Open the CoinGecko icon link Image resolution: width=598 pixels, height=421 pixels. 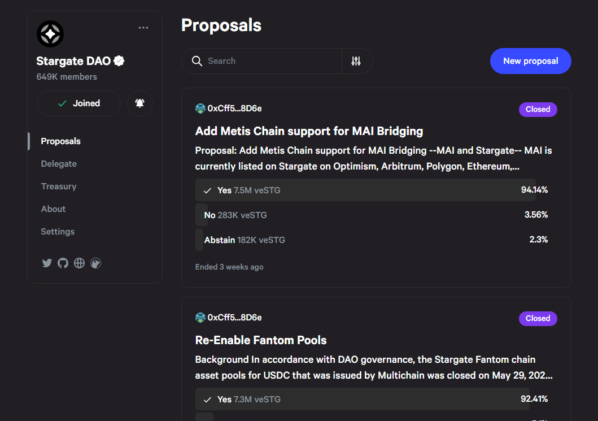pyautogui.click(x=95, y=263)
